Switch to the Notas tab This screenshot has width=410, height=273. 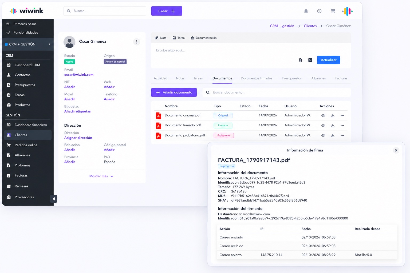(180, 78)
